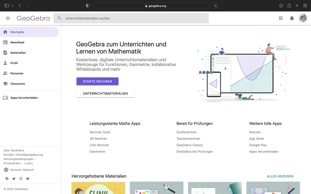Open the Facebook icon in footer
The width and height of the screenshot is (311, 194).
coord(7,179)
